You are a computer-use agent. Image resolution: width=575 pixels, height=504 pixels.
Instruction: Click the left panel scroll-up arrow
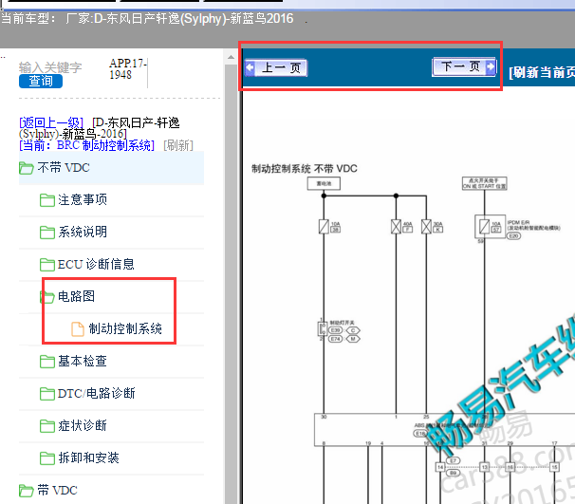point(231,57)
